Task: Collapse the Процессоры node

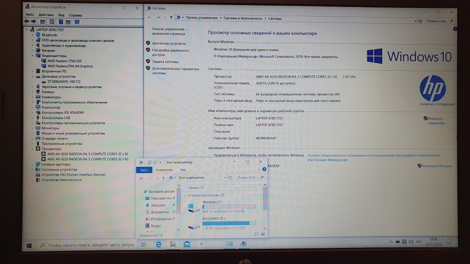Action: coord(32,149)
